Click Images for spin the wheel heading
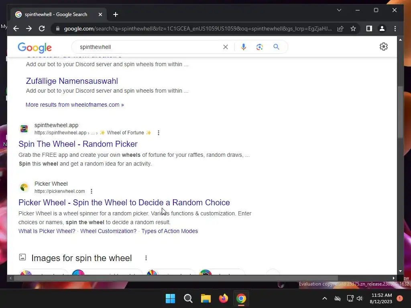 pyautogui.click(x=81, y=258)
